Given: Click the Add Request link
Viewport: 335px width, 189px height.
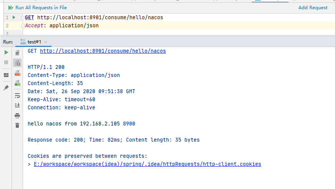Looking at the screenshot, I should click(x=313, y=8).
